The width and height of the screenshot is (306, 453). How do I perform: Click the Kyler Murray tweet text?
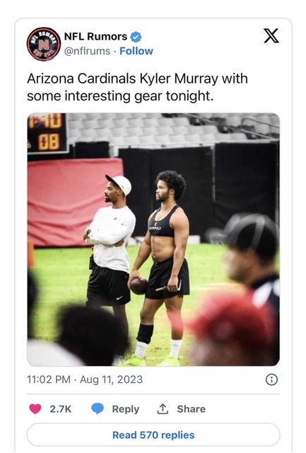pyautogui.click(x=137, y=87)
